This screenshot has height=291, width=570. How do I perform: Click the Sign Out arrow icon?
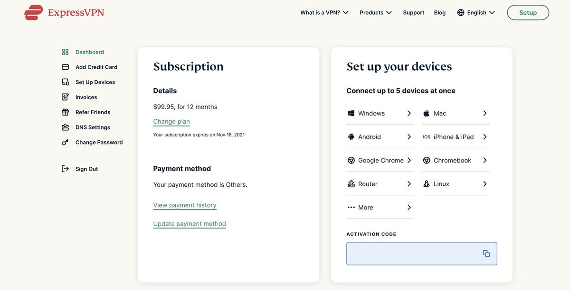(x=66, y=169)
